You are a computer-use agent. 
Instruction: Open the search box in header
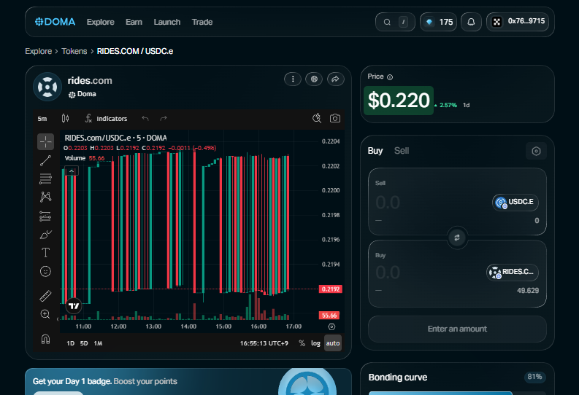[x=395, y=22]
